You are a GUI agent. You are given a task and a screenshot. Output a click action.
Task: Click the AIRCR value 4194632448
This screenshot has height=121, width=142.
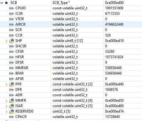[114, 24]
